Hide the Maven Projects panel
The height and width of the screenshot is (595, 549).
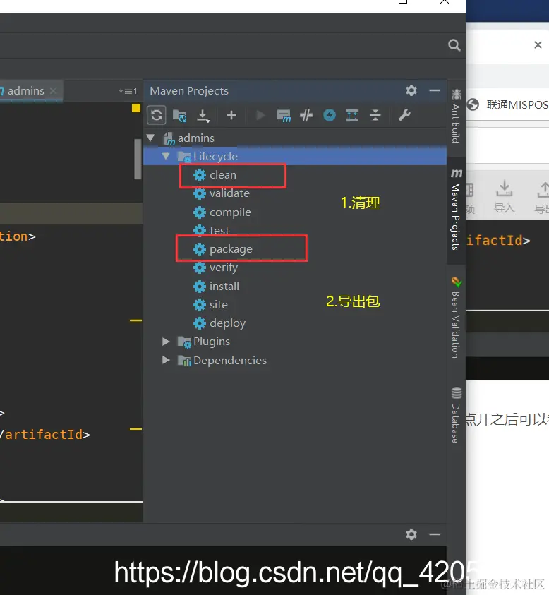(x=435, y=90)
